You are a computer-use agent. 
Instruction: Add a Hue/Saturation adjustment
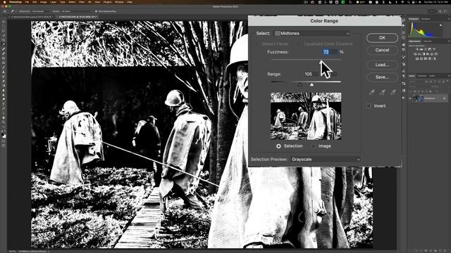pyautogui.click(x=415, y=54)
